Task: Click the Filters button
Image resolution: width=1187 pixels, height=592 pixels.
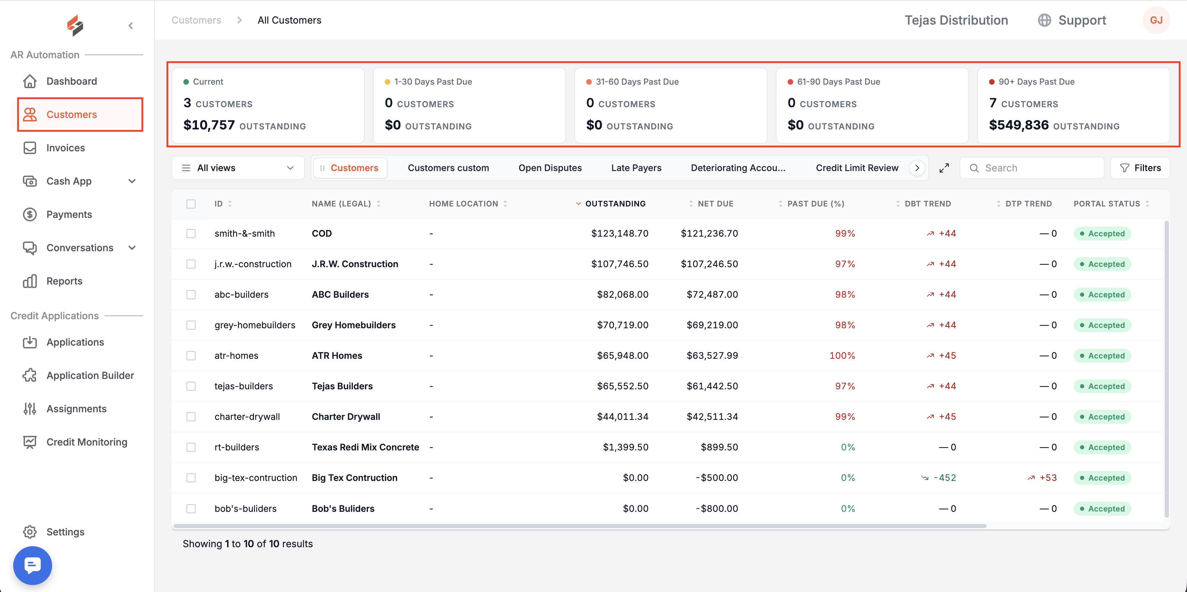Action: coord(1140,168)
